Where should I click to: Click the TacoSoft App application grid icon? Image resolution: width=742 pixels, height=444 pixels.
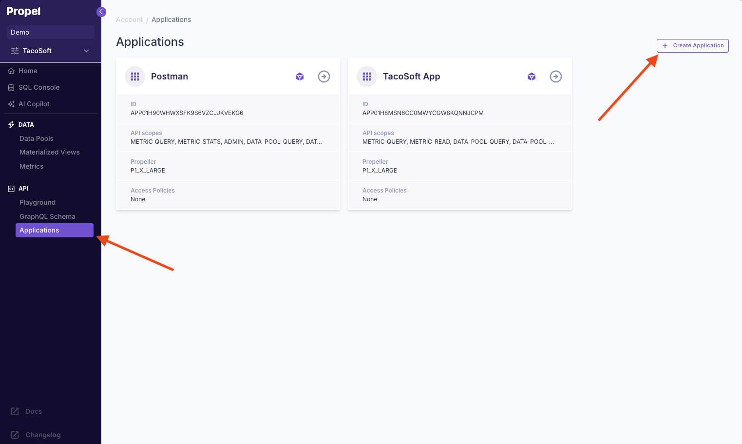pos(367,77)
